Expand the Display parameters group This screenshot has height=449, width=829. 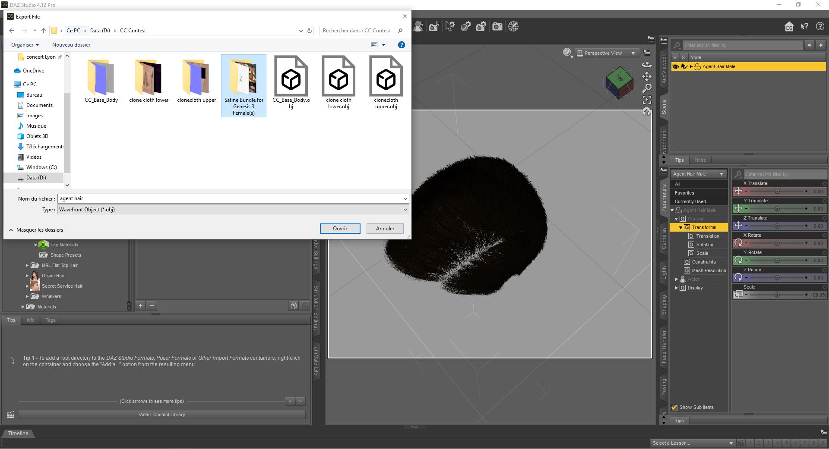tap(677, 288)
